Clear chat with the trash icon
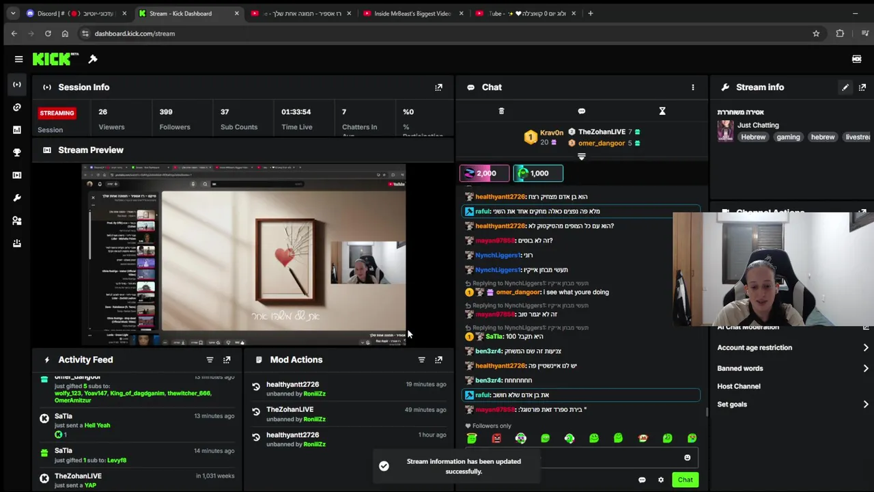This screenshot has width=874, height=492. (x=501, y=111)
